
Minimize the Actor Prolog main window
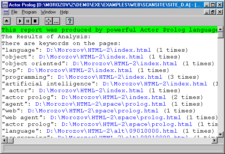pos(207,5)
